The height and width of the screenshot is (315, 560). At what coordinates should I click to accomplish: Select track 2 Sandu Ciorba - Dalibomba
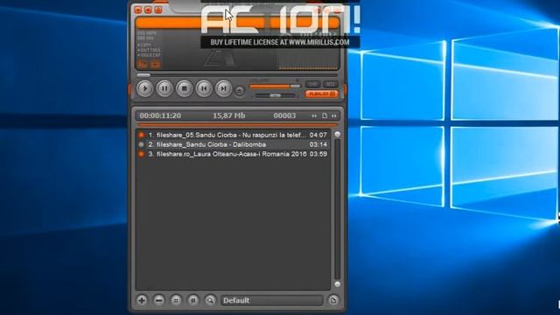pos(233,144)
